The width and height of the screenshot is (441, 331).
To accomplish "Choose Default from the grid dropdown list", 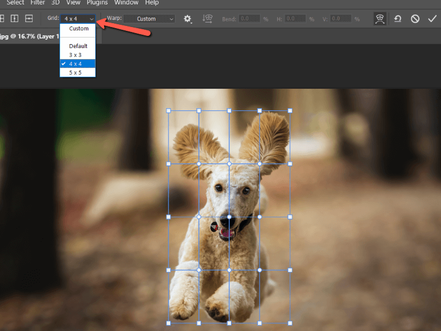I will click(x=78, y=46).
